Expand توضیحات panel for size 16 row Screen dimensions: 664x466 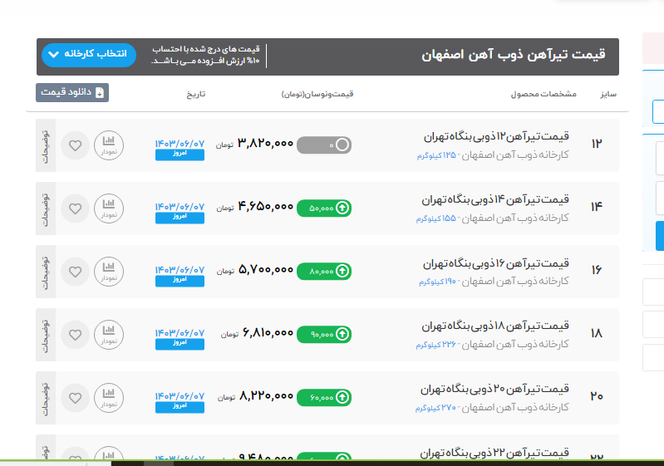click(47, 271)
